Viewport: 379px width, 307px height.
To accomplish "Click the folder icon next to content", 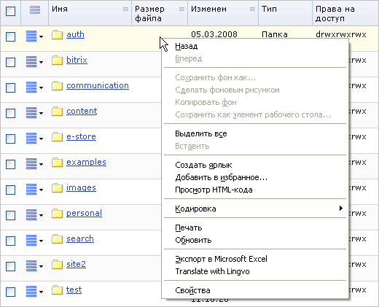I will click(x=57, y=112).
